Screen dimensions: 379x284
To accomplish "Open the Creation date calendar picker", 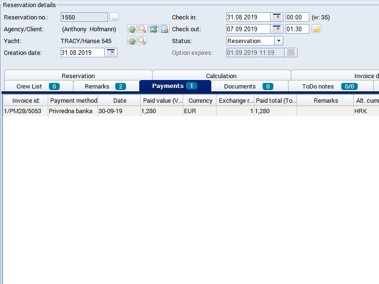I will tap(111, 53).
